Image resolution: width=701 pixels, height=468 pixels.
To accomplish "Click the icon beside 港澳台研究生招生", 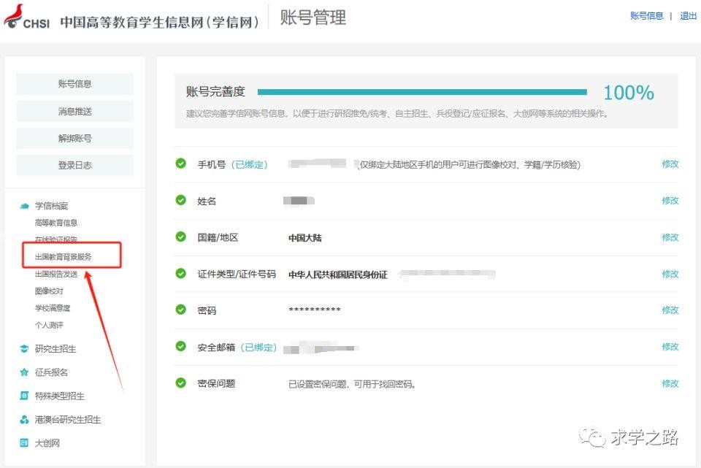I will point(24,420).
